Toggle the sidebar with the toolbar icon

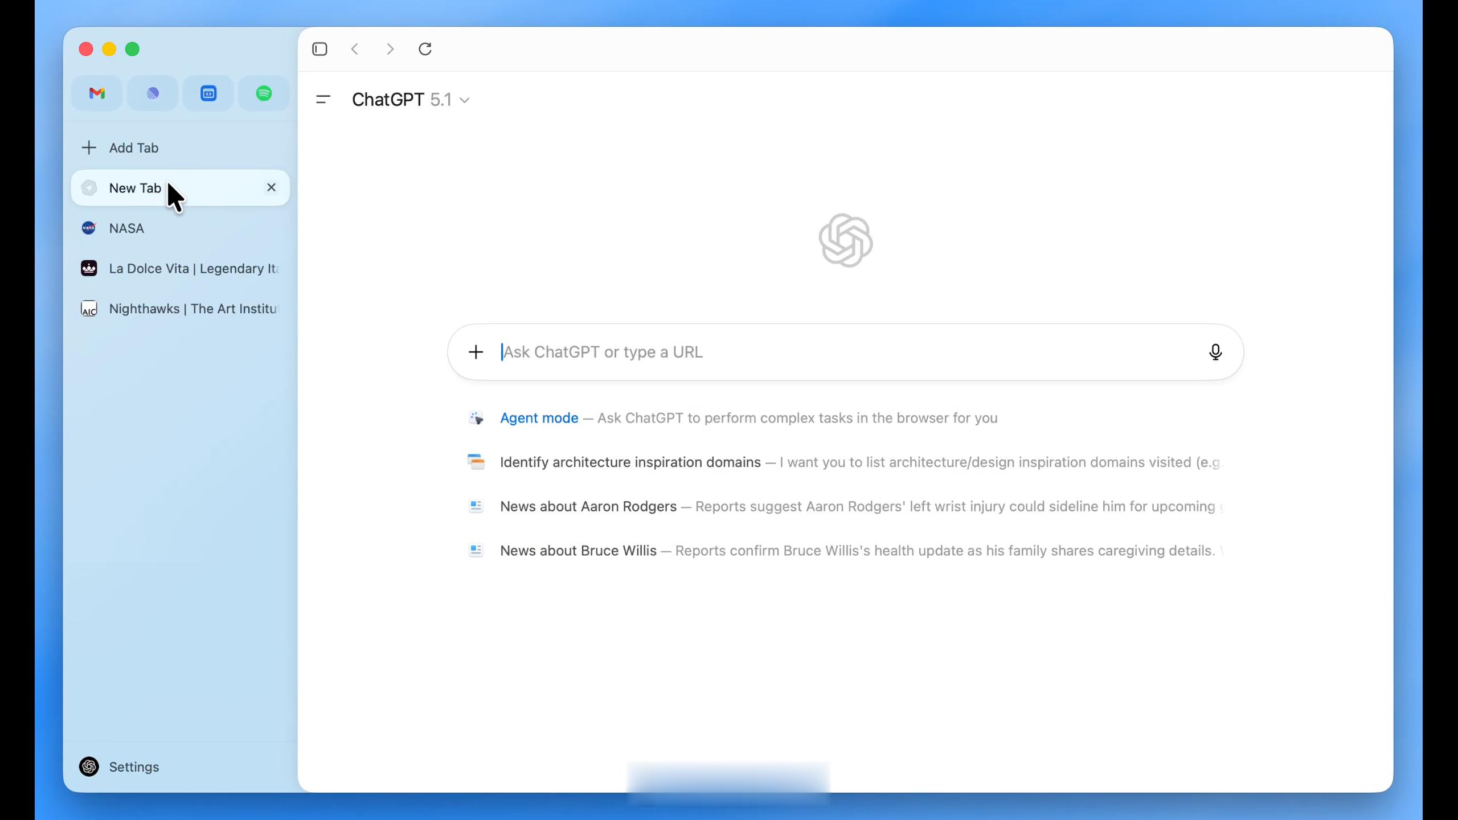coord(320,49)
